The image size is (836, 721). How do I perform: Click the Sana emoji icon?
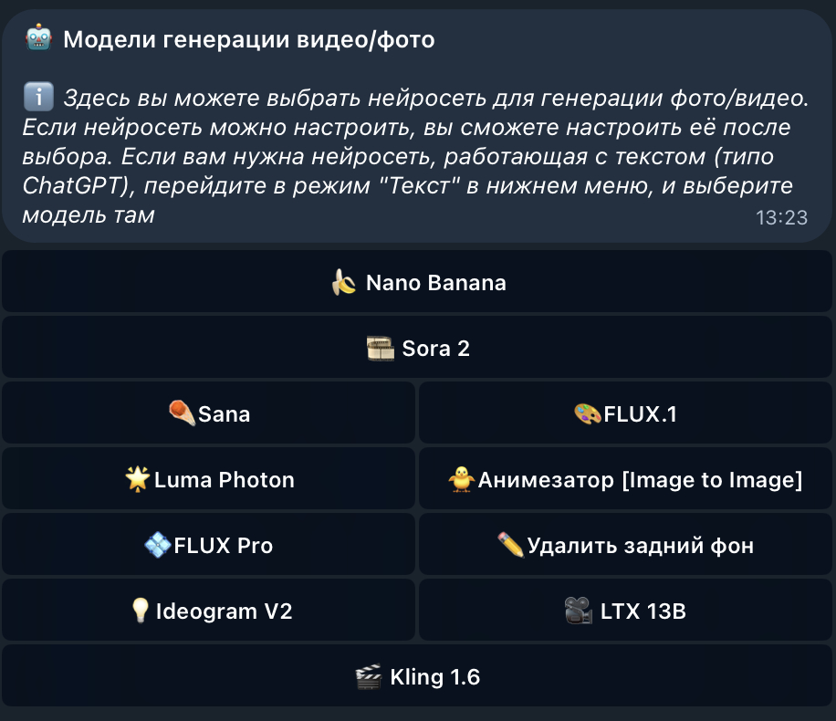pyautogui.click(x=182, y=414)
